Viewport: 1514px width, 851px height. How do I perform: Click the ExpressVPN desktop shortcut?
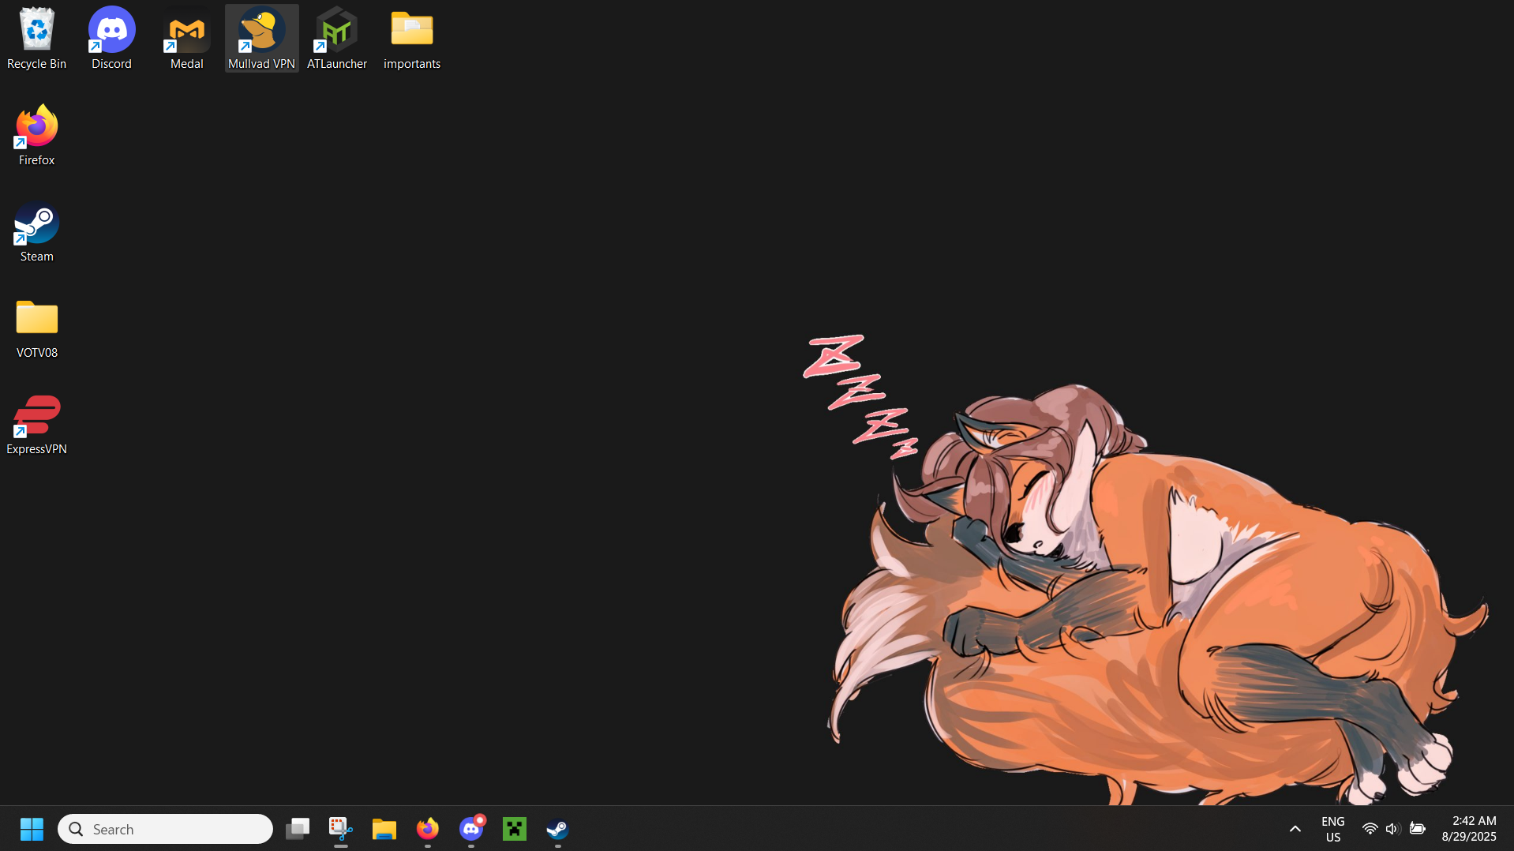pyautogui.click(x=36, y=423)
